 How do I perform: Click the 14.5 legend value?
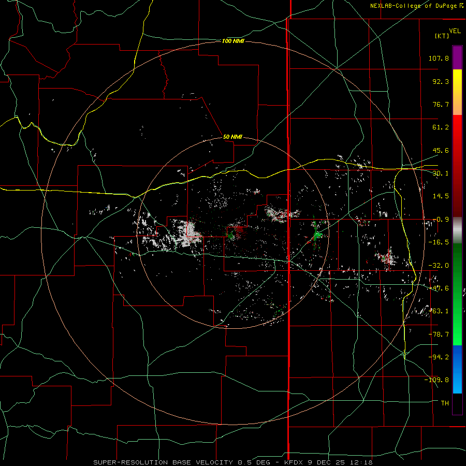441,196
